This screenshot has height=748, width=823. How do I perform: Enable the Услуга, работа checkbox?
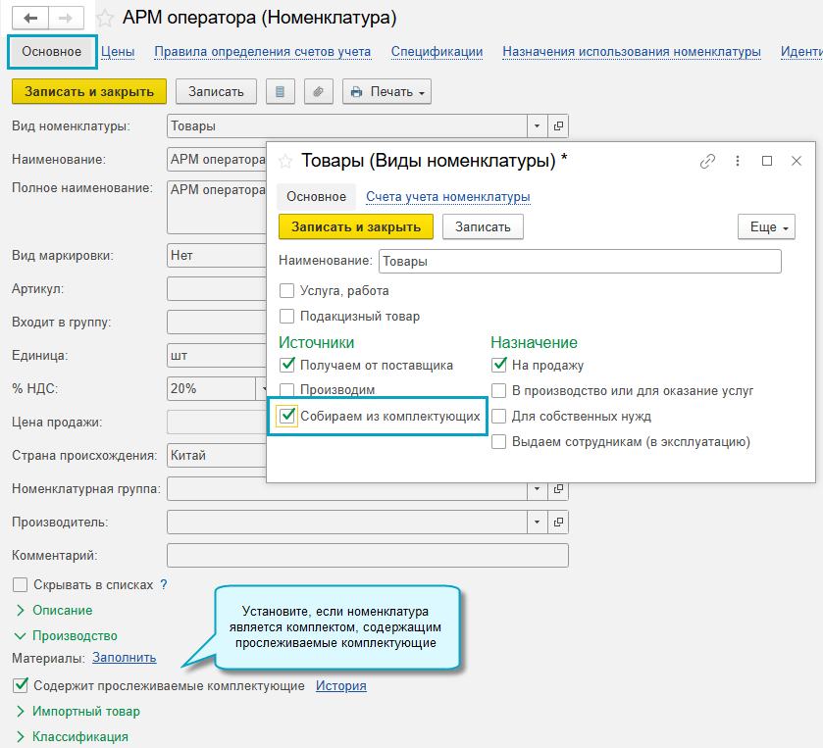pos(287,290)
